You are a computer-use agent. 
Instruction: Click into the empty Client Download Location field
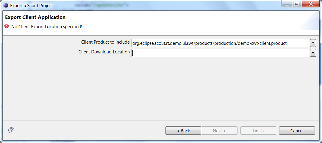click(220, 53)
